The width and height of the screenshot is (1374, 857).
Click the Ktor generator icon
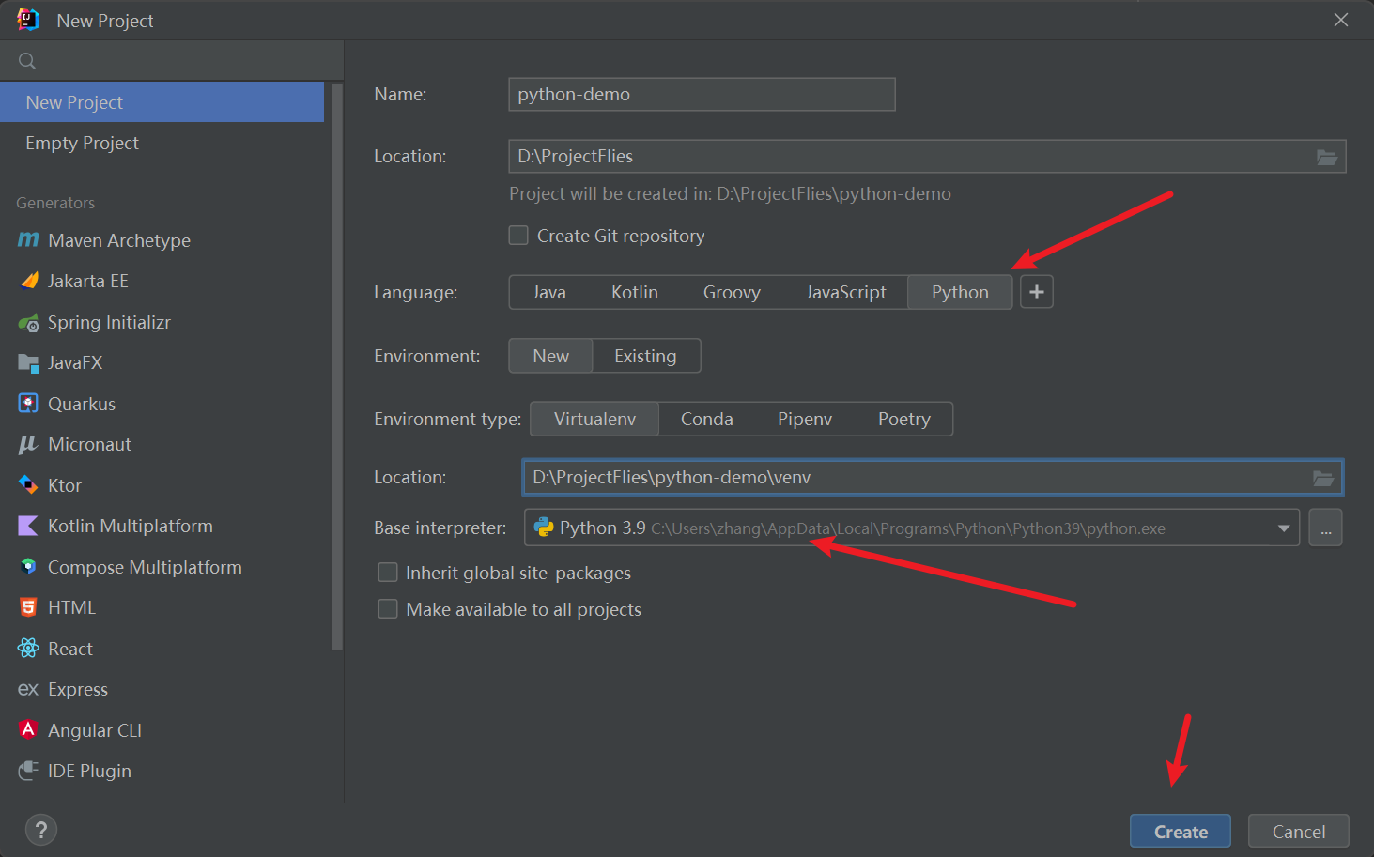click(28, 485)
